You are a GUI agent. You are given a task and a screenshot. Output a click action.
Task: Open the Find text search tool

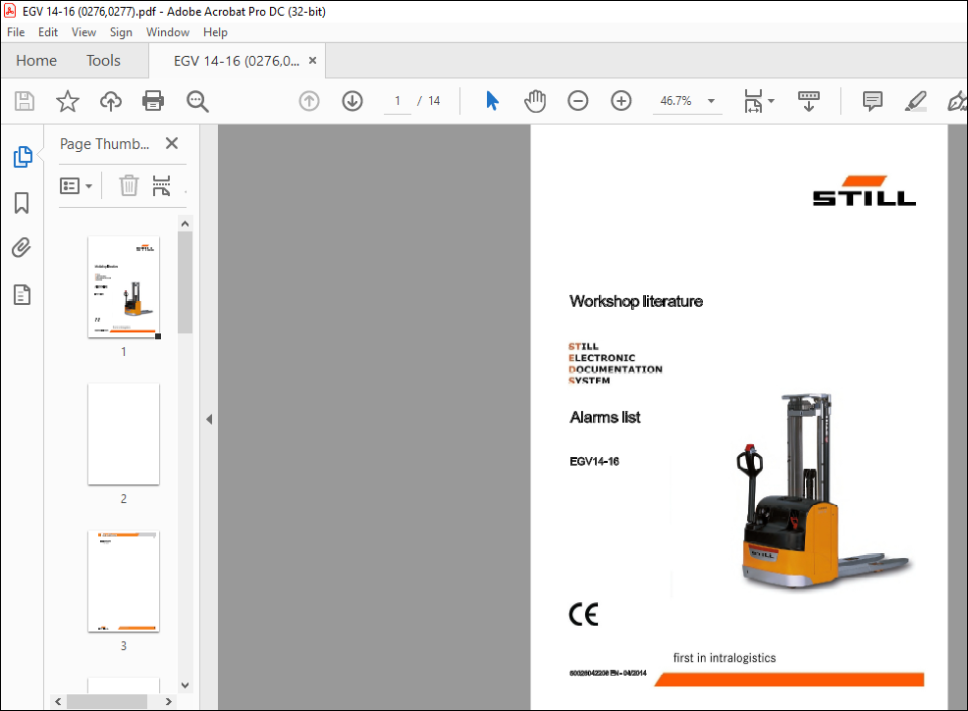197,100
